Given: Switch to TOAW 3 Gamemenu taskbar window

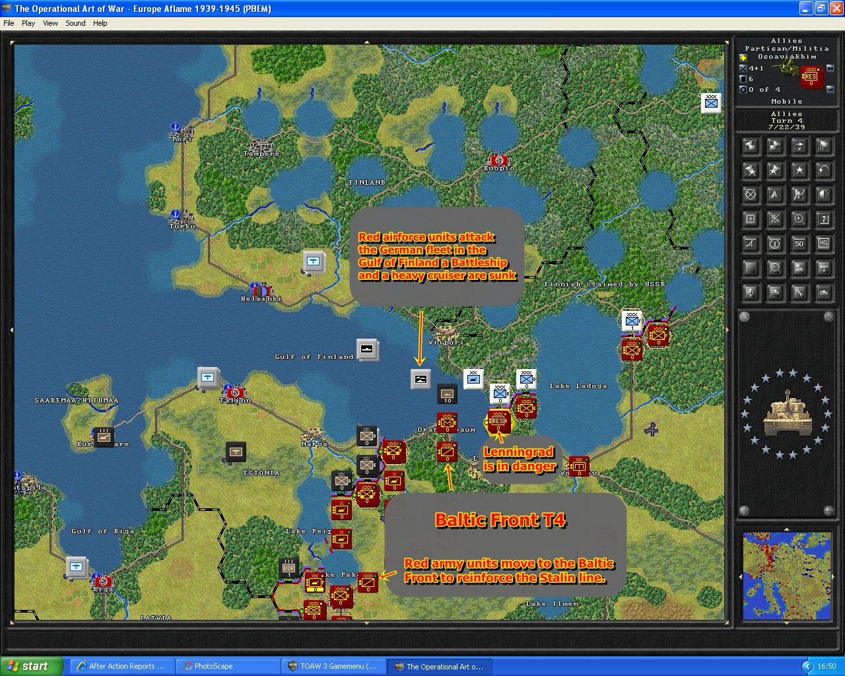Looking at the screenshot, I should tap(333, 666).
